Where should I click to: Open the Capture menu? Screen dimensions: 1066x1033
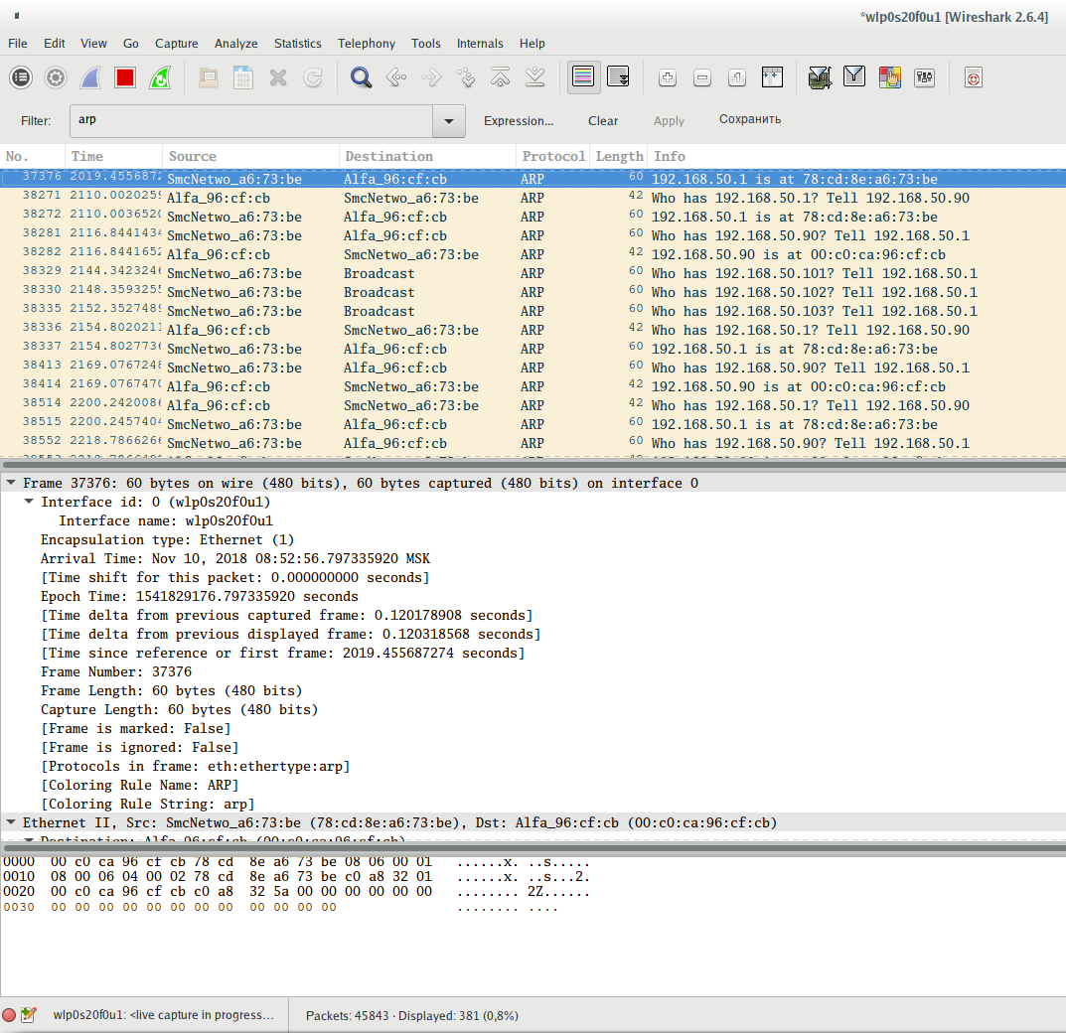coord(177,44)
